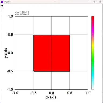Screen dimensions: 103x103
Task: Click the max 1.000e+0 readout
Action: point(22,12)
